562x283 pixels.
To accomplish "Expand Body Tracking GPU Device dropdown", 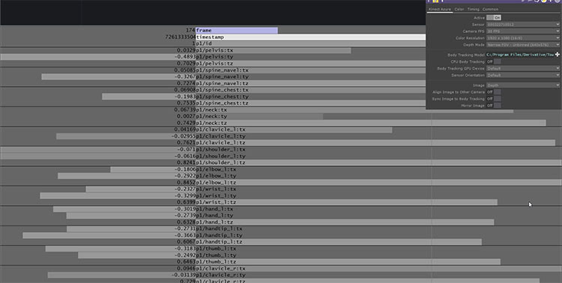I will [522, 68].
